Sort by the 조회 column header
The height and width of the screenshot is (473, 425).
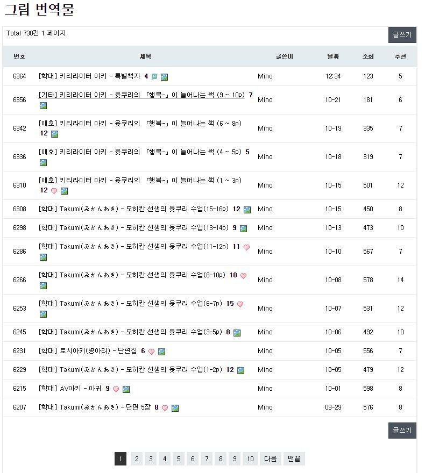pyautogui.click(x=368, y=56)
